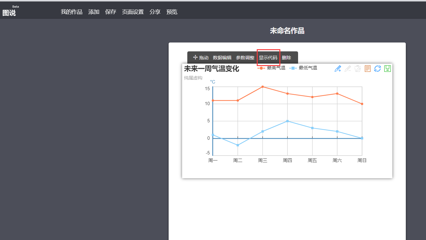
Task: Click the undo mark line pencil icon
Action: pyautogui.click(x=348, y=68)
